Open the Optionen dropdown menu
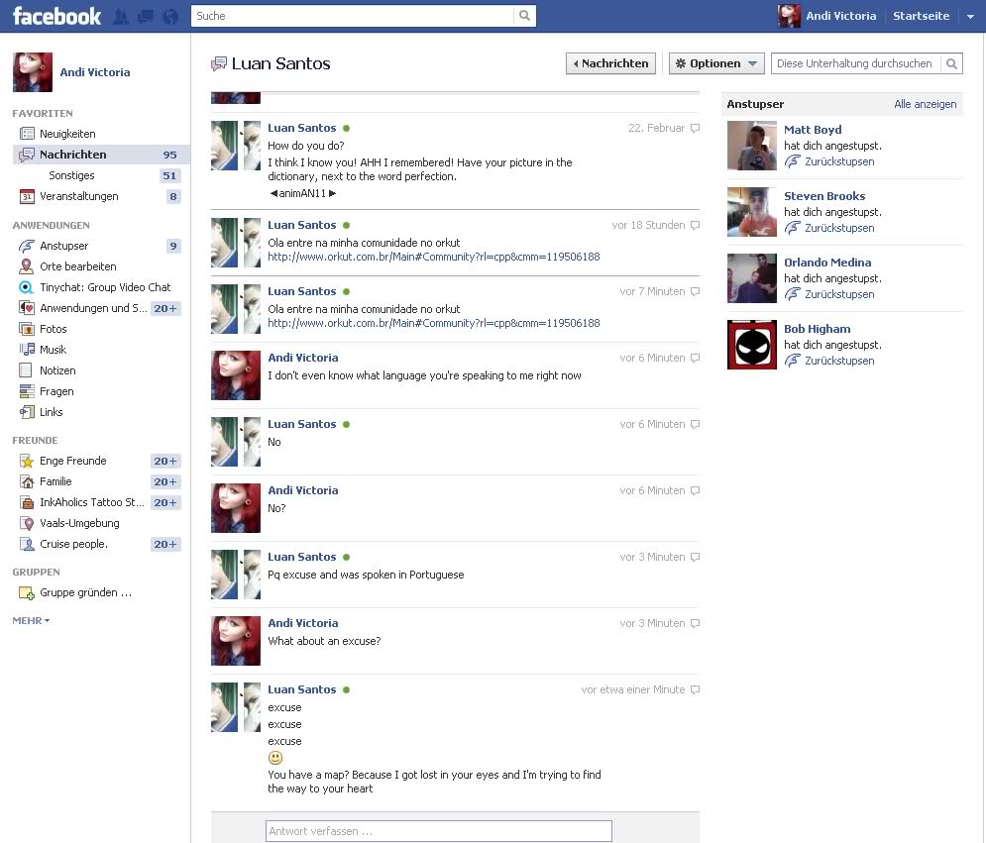 coord(716,63)
